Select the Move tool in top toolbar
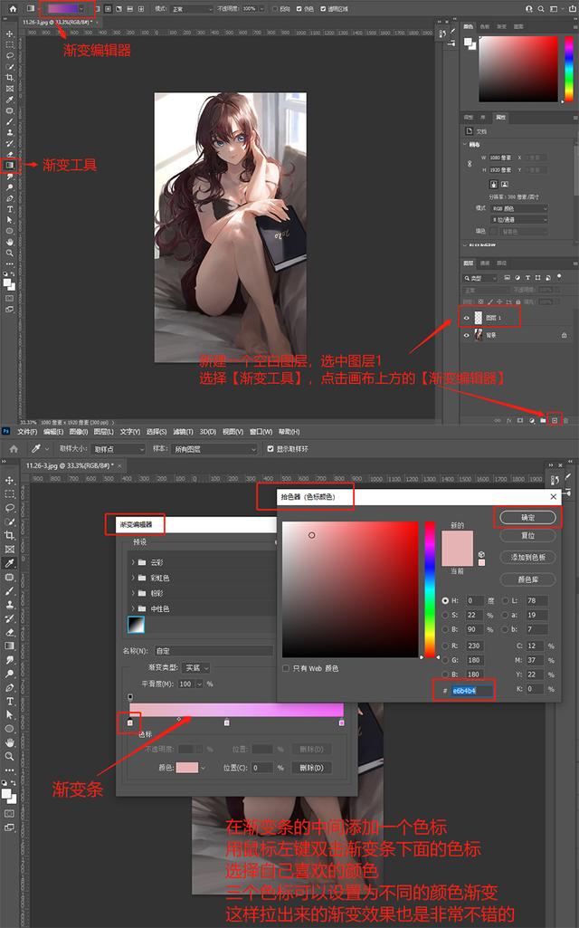Screen dimensions: 579x928 click(x=10, y=33)
